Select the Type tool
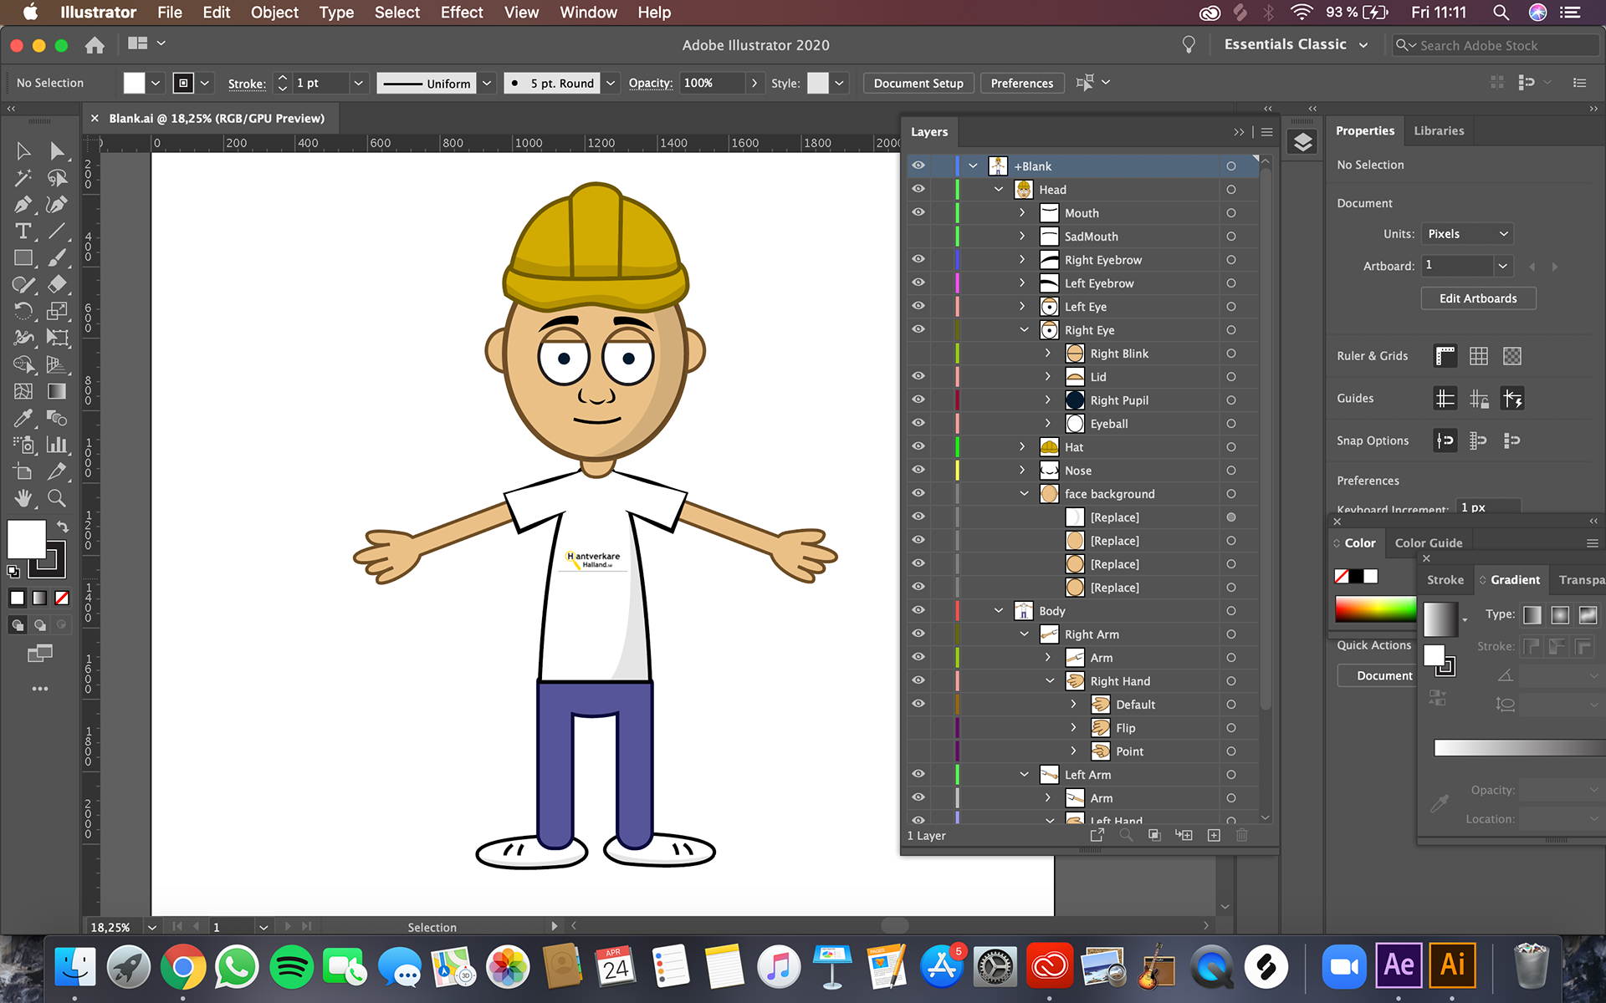 23,232
